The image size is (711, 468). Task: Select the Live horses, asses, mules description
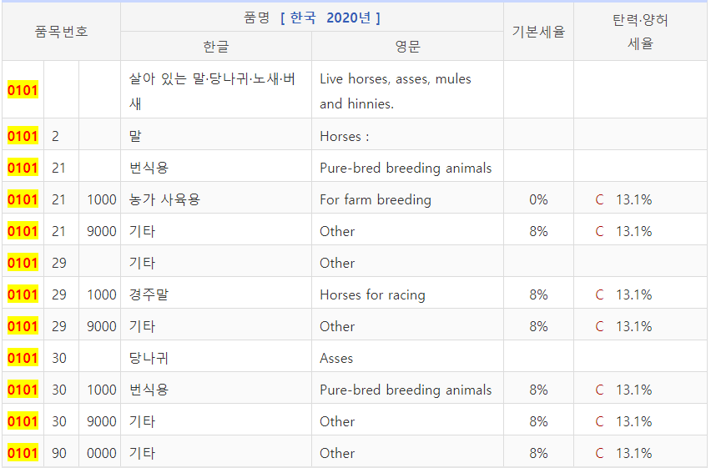click(396, 91)
